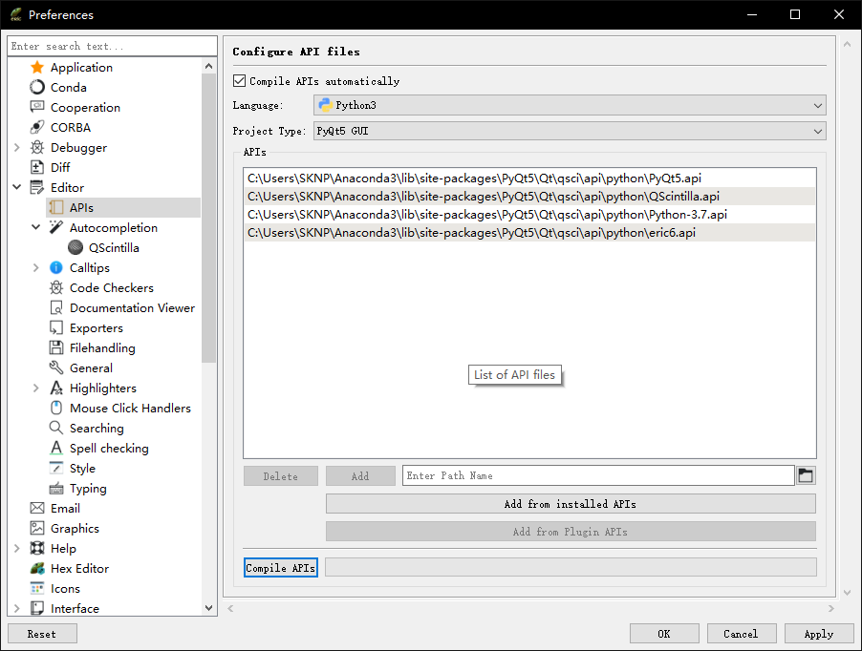Click the Editor notepad icon
Viewport: 862px width, 651px height.
37,188
